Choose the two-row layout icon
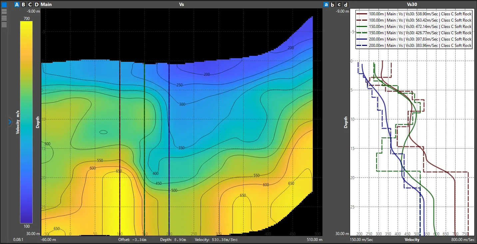Image resolution: width=477 pixels, height=244 pixels. tap(4, 11)
